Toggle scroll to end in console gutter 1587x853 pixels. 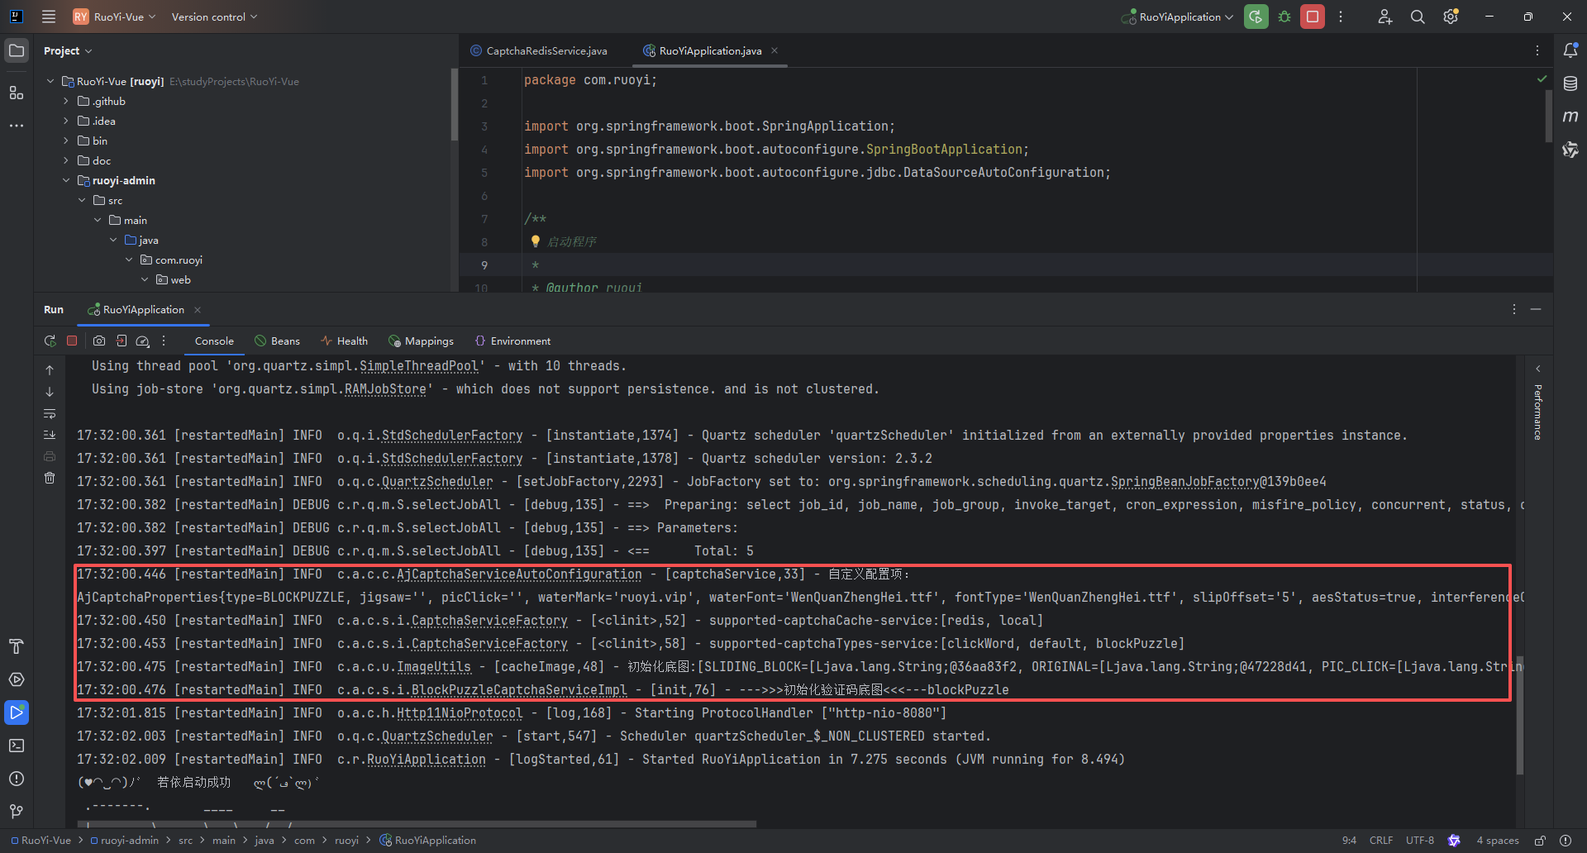click(x=50, y=435)
